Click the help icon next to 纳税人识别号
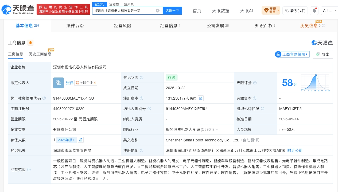Screen dimensions: 338x192 (x=149, y=109)
